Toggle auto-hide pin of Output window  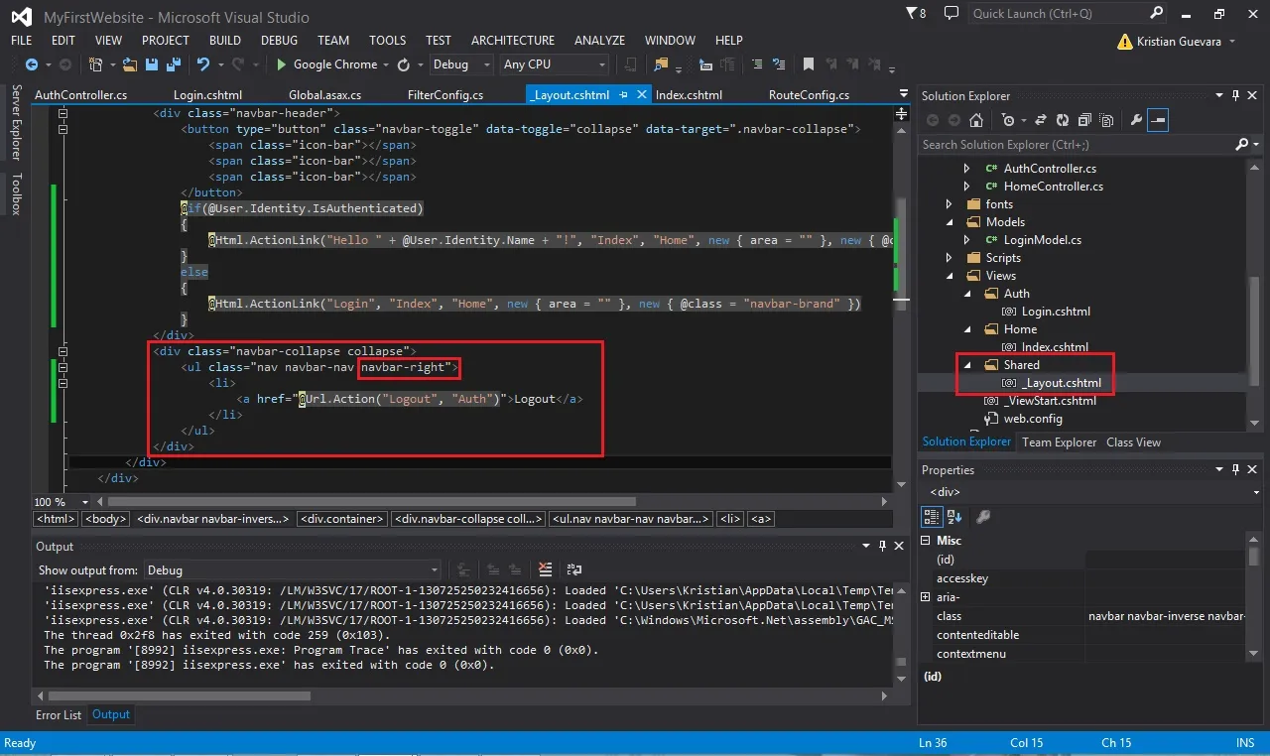882,546
